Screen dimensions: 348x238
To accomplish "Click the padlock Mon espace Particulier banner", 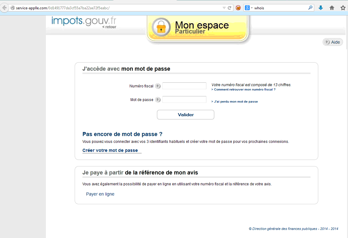I will pos(197,28).
